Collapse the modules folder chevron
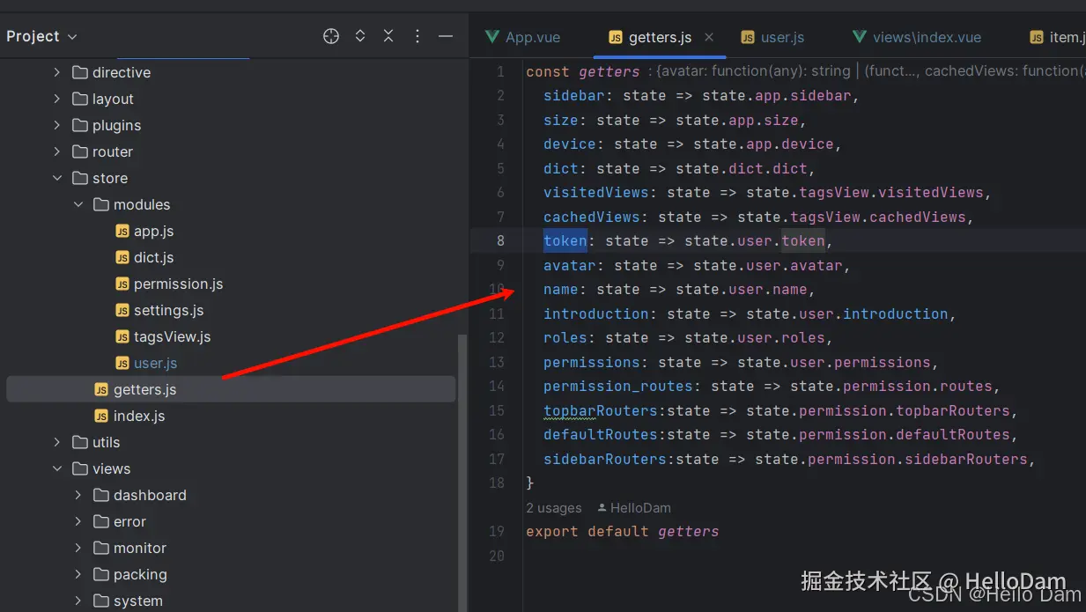Image resolution: width=1086 pixels, height=612 pixels. tap(78, 204)
